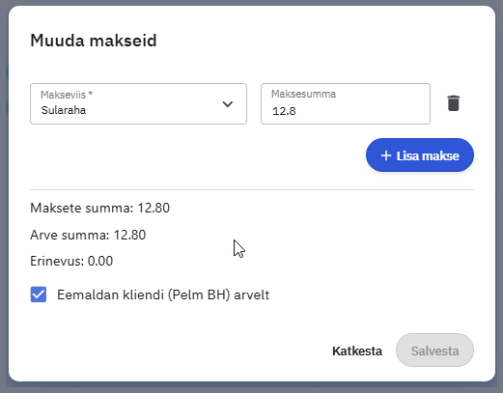Image resolution: width=503 pixels, height=393 pixels.
Task: Delete the Sularaha payment with trash icon
Action: tap(453, 103)
